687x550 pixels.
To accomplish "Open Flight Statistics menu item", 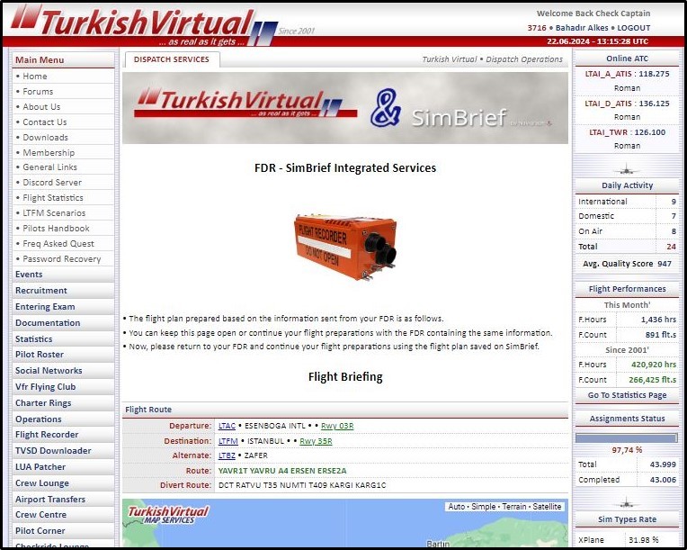I will (52, 198).
